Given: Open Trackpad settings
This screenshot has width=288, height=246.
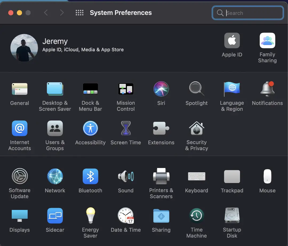Looking at the screenshot, I should click(x=232, y=176).
